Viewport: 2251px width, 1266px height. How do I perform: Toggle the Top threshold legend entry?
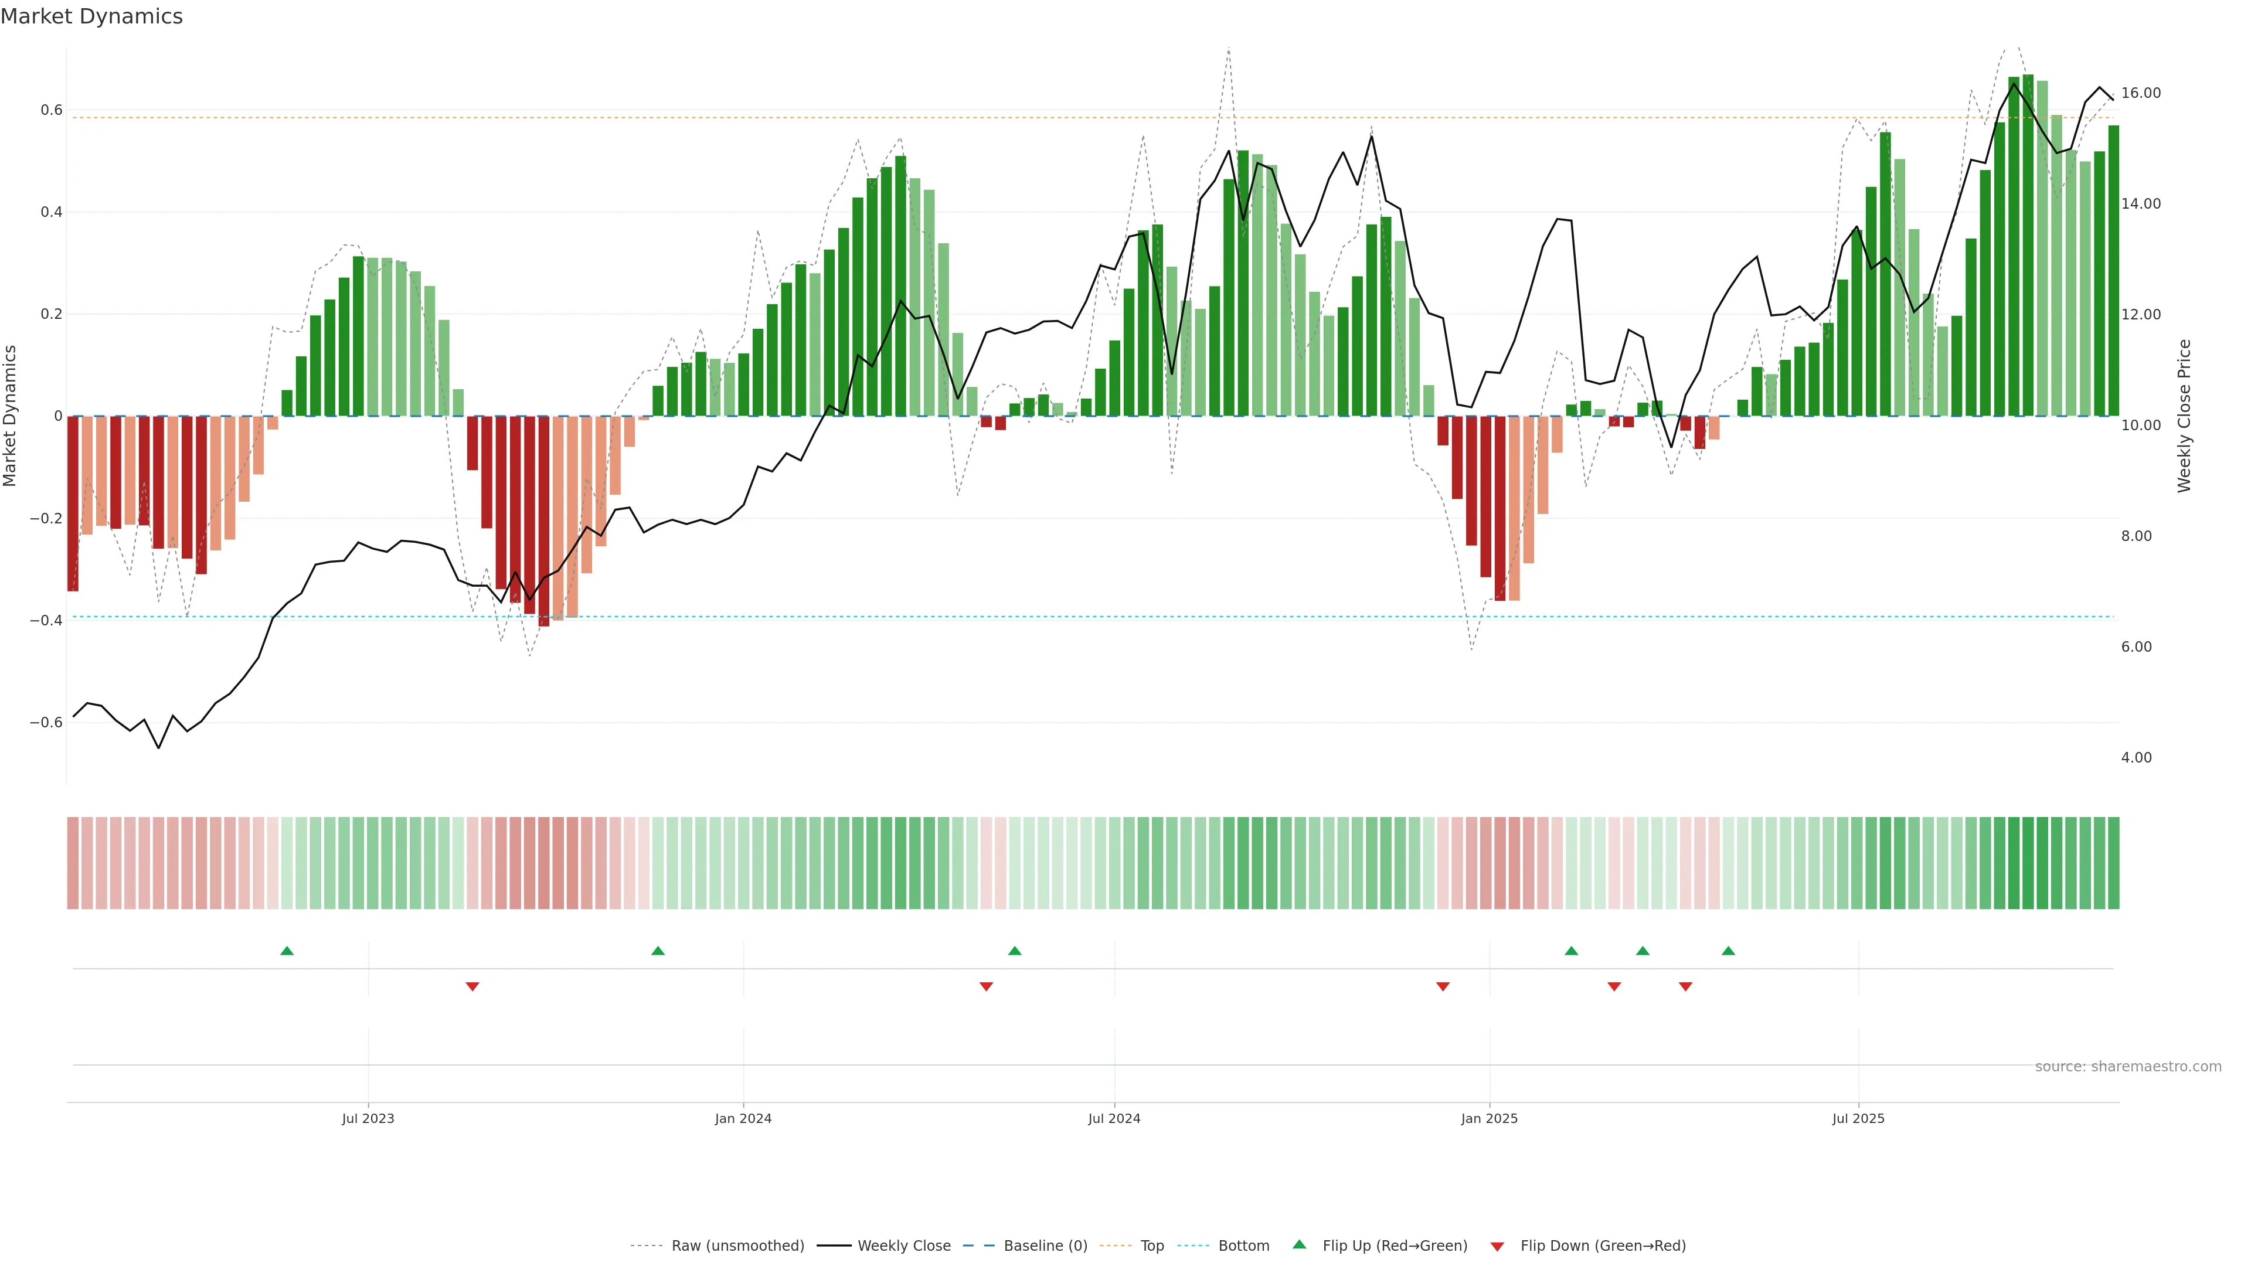pyautogui.click(x=1152, y=1246)
